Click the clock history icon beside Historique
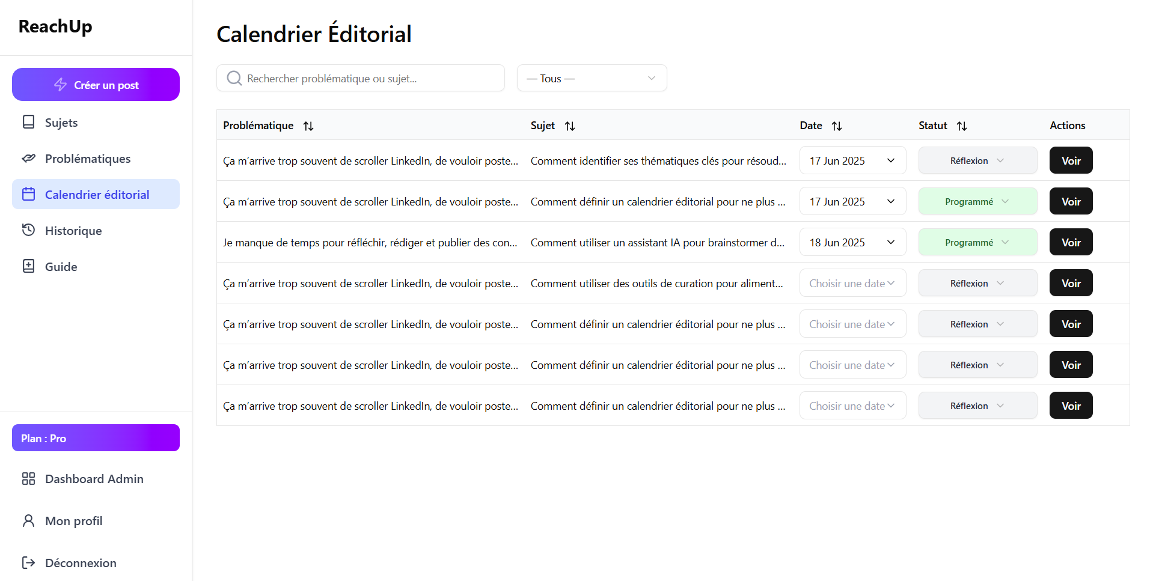This screenshot has width=1153, height=581. coord(28,230)
